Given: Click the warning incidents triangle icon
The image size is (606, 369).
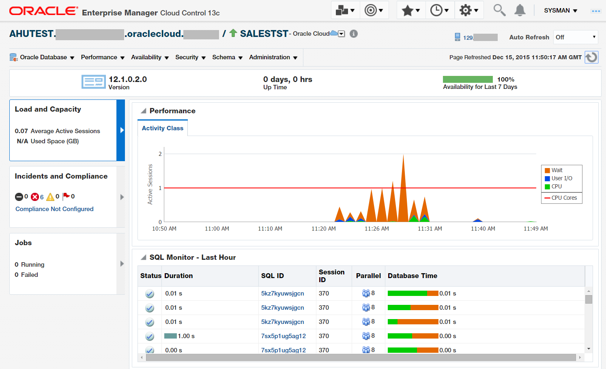Looking at the screenshot, I should click(50, 197).
